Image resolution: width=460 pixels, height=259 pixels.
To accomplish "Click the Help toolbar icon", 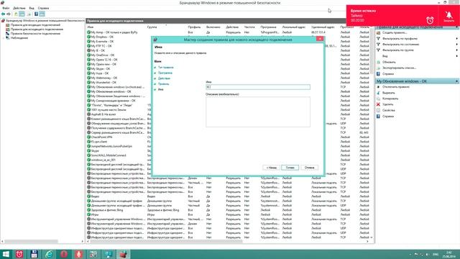I will click(37, 14).
